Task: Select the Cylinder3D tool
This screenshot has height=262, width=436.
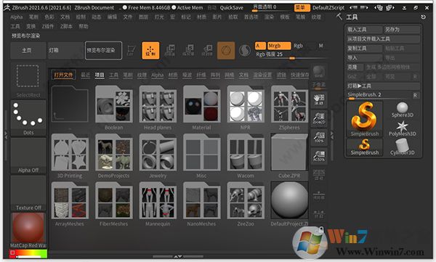Action: 402,147
